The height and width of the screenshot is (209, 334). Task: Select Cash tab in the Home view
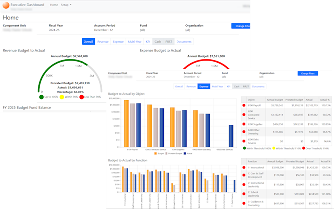158,42
